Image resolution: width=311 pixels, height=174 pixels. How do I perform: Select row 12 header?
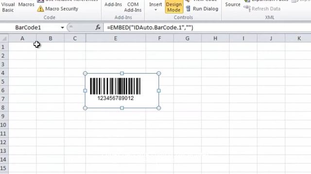click(4, 142)
